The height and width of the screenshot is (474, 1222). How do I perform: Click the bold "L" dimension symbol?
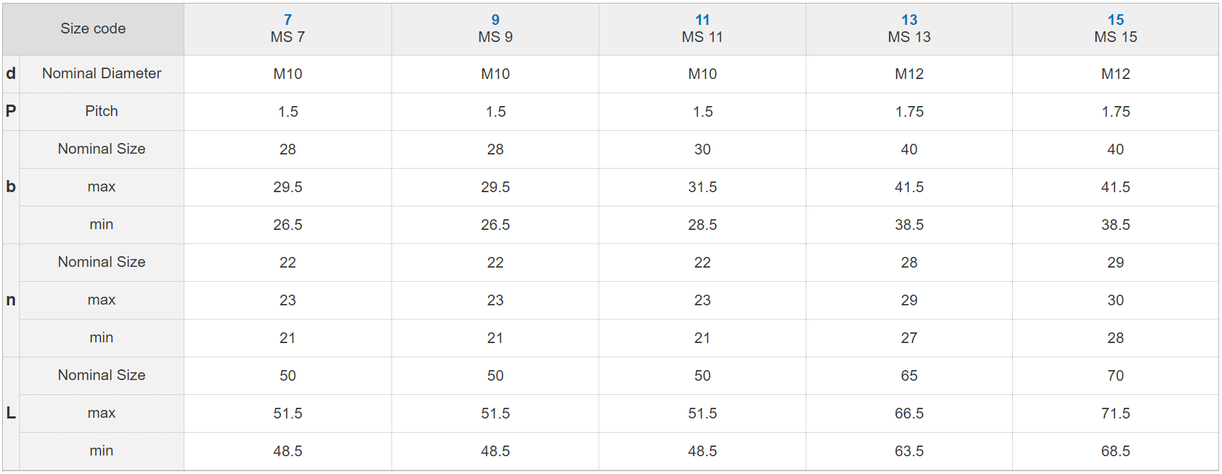pyautogui.click(x=11, y=413)
